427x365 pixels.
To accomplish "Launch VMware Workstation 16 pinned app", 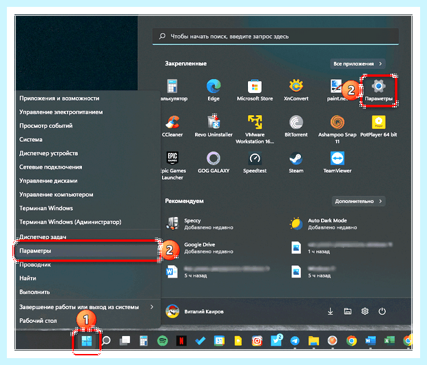I will tap(255, 129).
